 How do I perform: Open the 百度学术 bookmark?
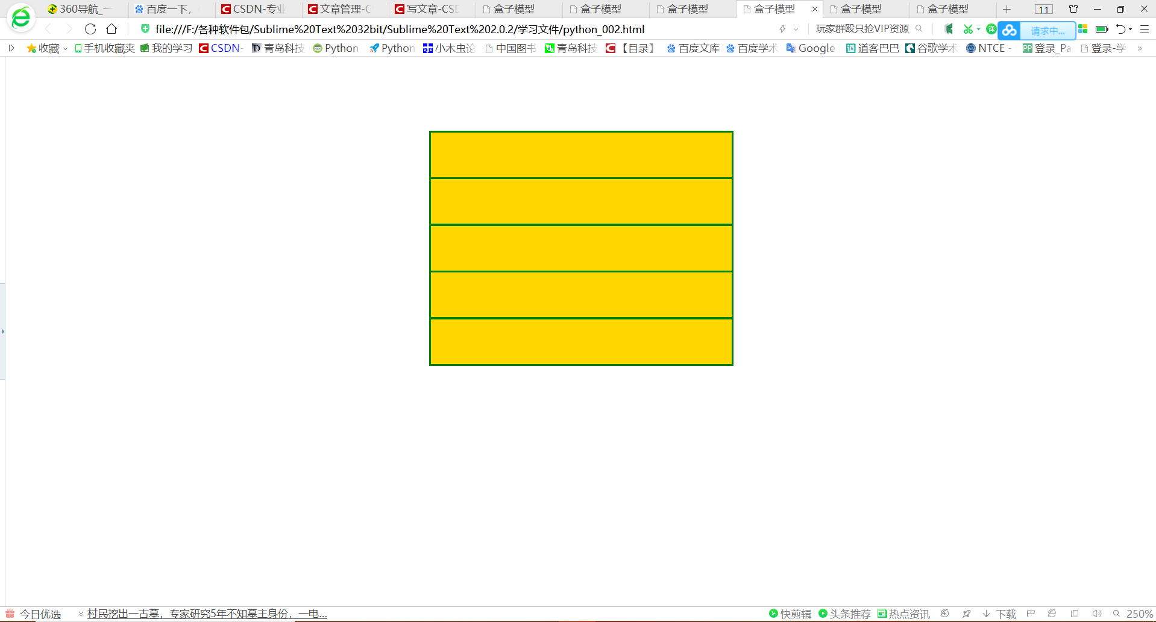click(x=752, y=48)
